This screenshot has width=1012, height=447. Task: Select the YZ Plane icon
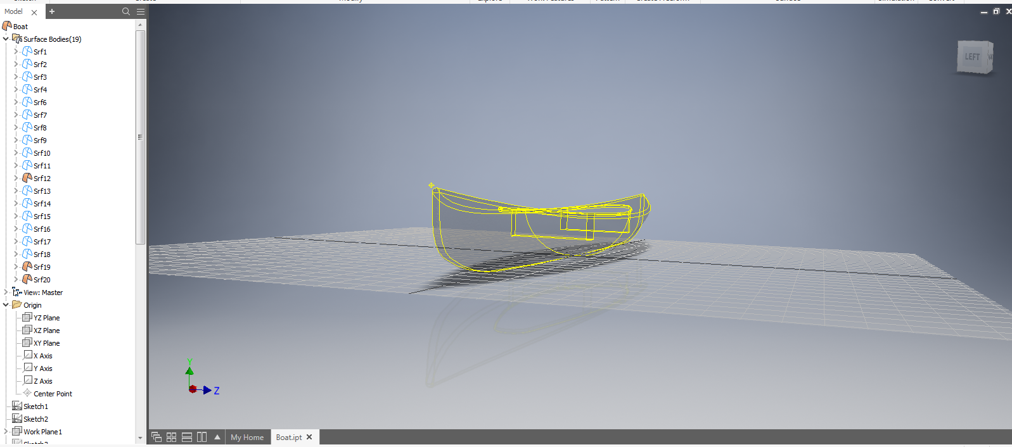coord(27,317)
